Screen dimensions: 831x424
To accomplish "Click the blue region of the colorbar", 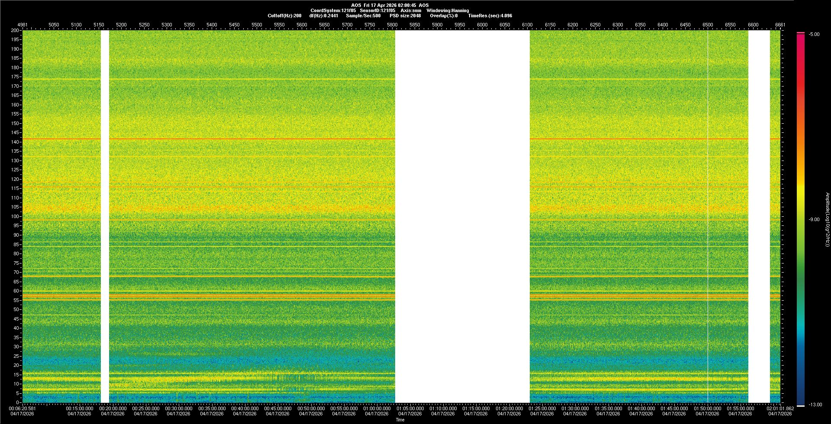I will (x=801, y=368).
